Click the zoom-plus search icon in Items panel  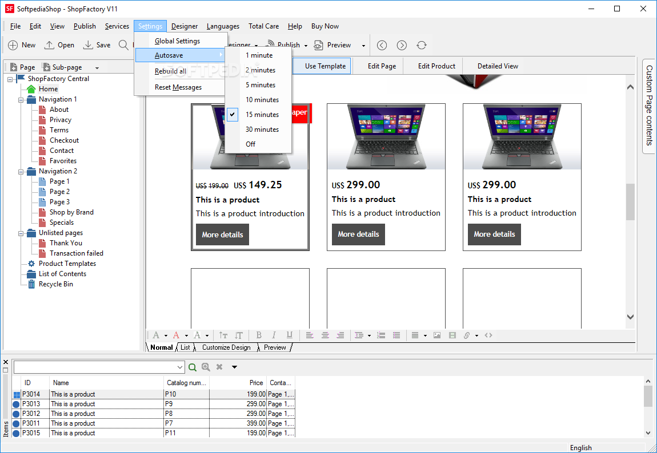[x=206, y=367]
